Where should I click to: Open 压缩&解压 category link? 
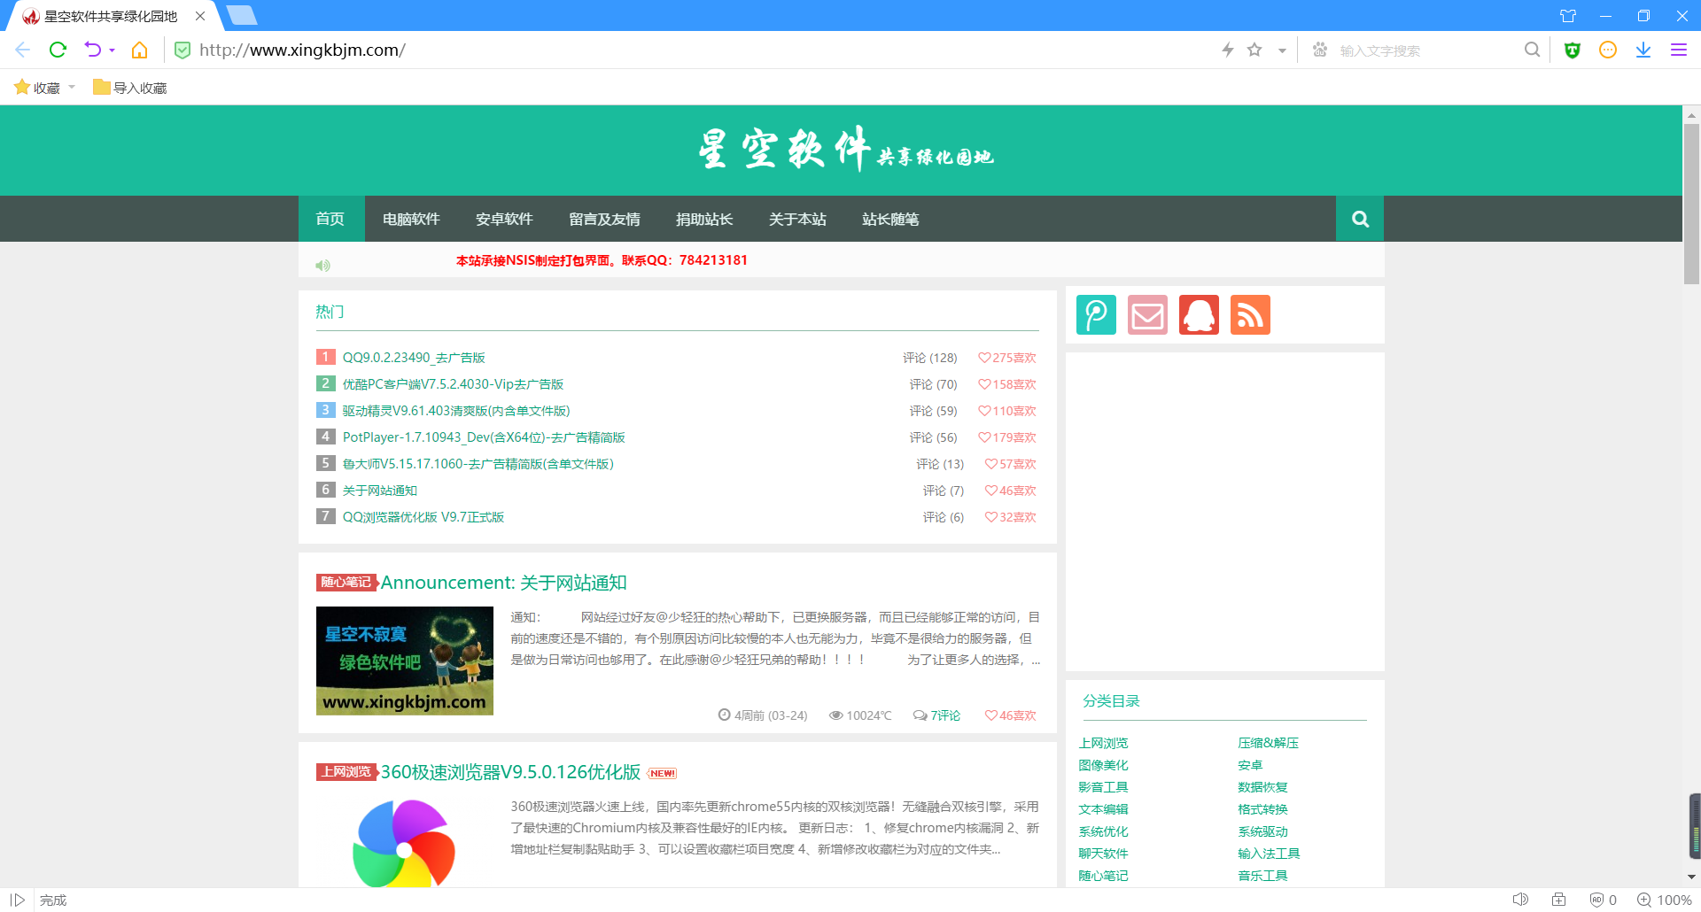[1268, 743]
